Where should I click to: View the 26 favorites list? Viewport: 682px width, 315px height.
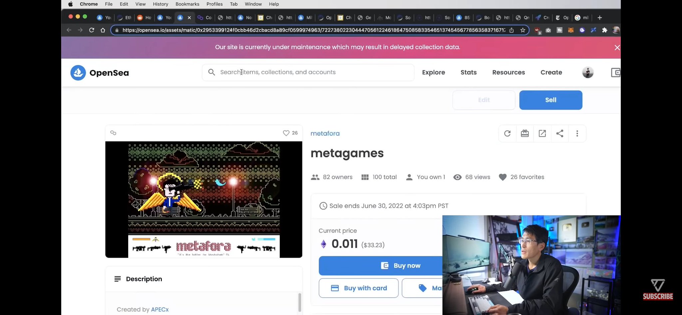pyautogui.click(x=521, y=177)
